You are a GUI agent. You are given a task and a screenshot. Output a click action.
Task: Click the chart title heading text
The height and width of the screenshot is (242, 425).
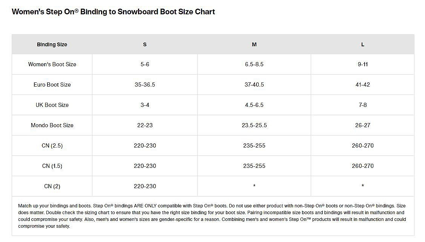[113, 12]
